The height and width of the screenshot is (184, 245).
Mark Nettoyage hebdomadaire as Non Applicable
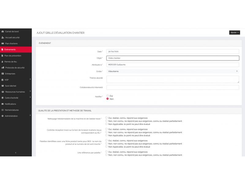click(106, 124)
